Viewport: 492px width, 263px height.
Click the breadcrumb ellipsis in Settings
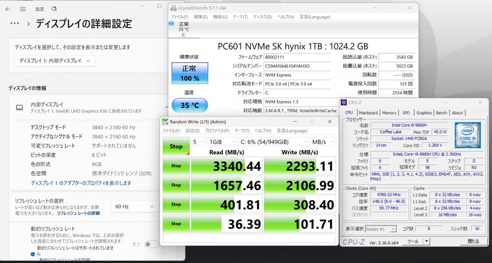(x=15, y=24)
